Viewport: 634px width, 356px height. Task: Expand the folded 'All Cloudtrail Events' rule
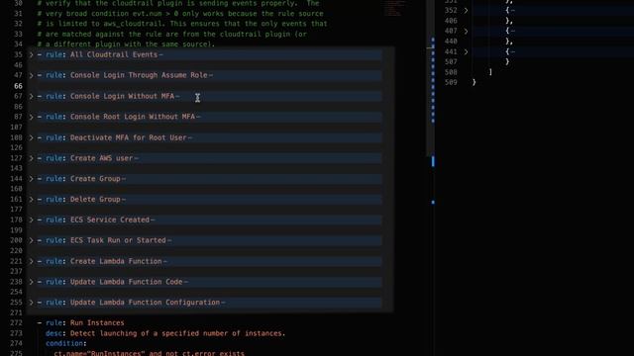click(x=31, y=54)
